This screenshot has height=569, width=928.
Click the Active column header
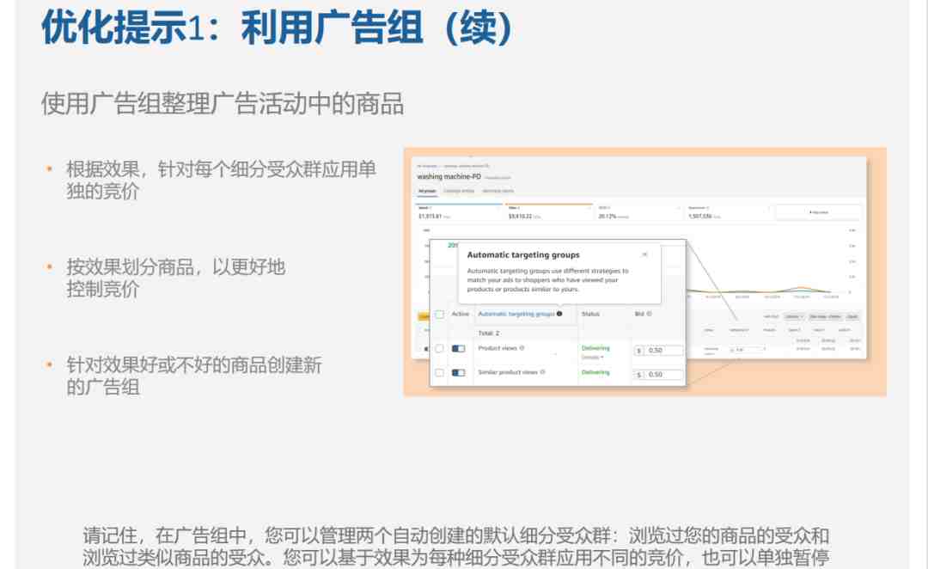(461, 314)
